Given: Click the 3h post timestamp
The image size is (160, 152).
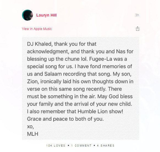Looking at the screenshot, I should [137, 15].
